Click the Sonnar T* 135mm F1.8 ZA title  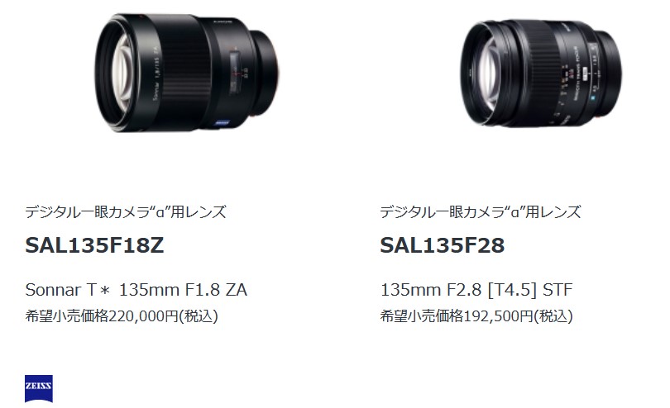pyautogui.click(x=136, y=290)
